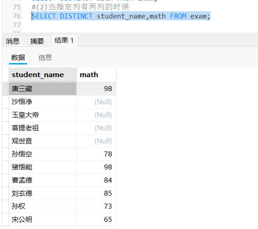Click the Null math cell for 观世音
Viewport: 258px width, 229px height.
[x=96, y=141]
